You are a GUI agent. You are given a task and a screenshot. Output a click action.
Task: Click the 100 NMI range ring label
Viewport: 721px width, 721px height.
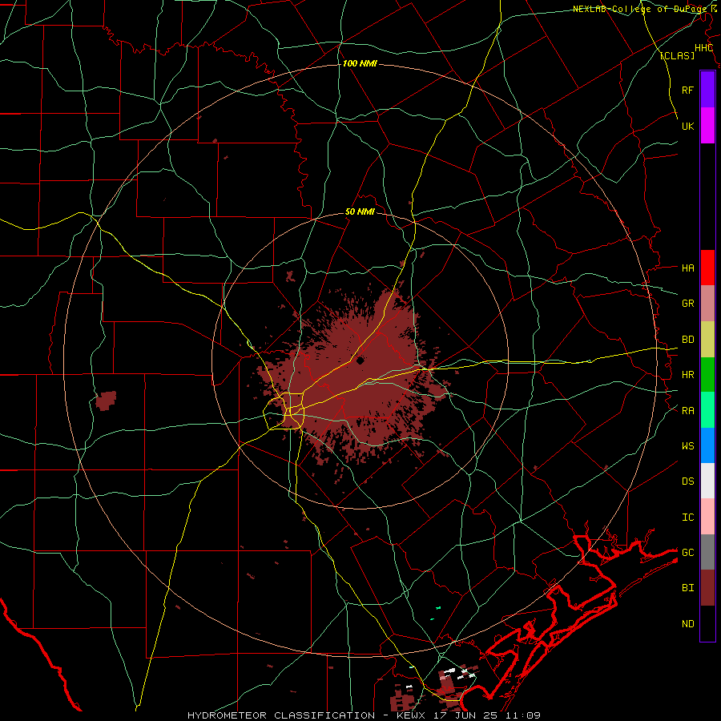pos(360,63)
